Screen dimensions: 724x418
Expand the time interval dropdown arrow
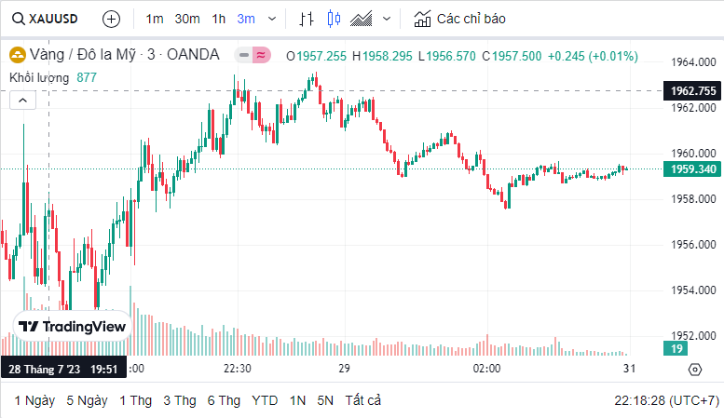click(271, 19)
